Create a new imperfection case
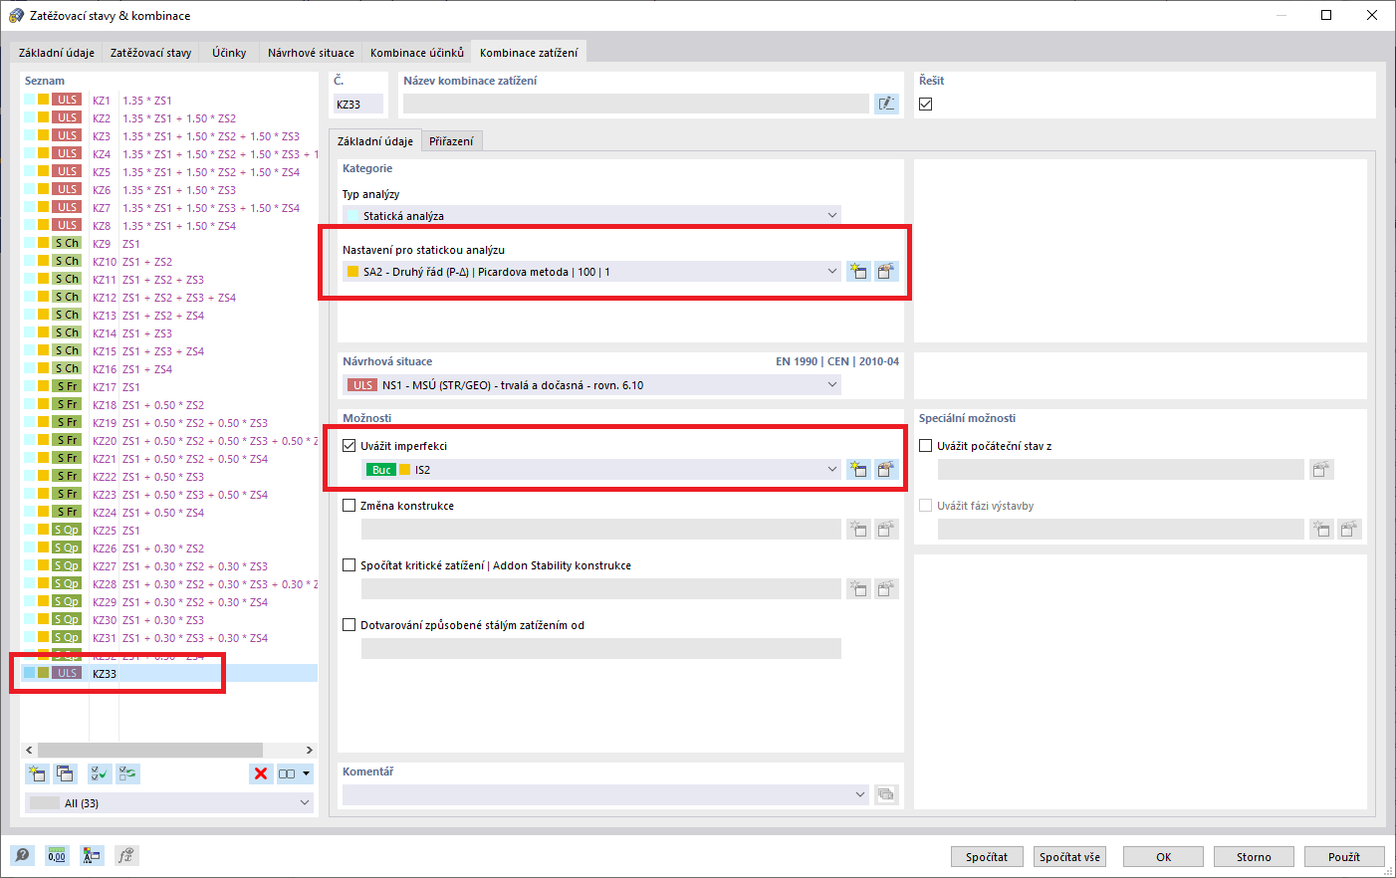 (858, 468)
